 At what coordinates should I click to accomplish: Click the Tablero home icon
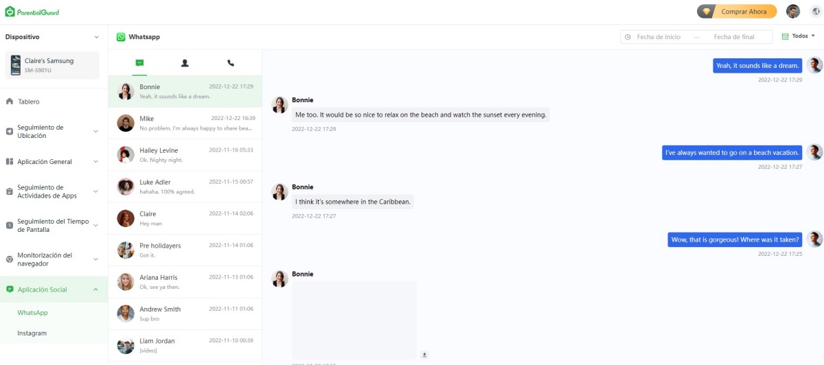[10, 102]
